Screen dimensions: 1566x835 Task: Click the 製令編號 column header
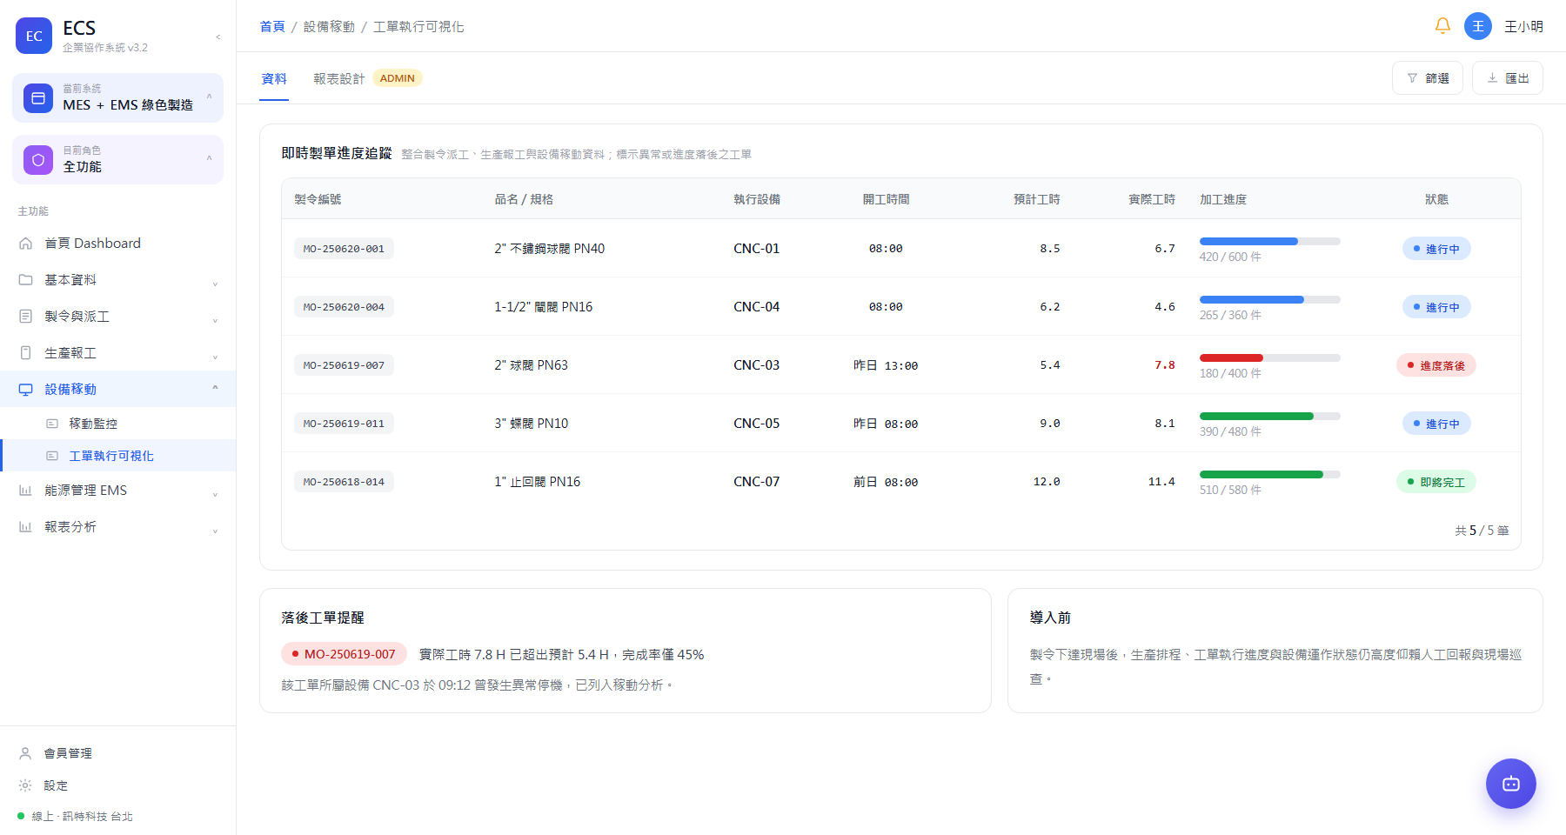(x=318, y=199)
